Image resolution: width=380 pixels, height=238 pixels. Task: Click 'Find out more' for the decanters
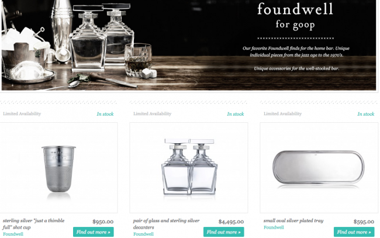(224, 232)
